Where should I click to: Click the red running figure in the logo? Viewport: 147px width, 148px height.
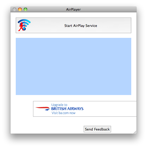coord(21,27)
